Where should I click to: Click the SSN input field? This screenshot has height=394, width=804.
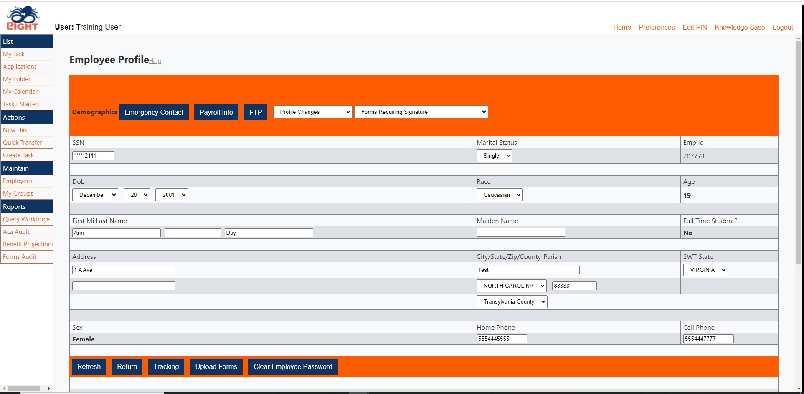(x=93, y=156)
